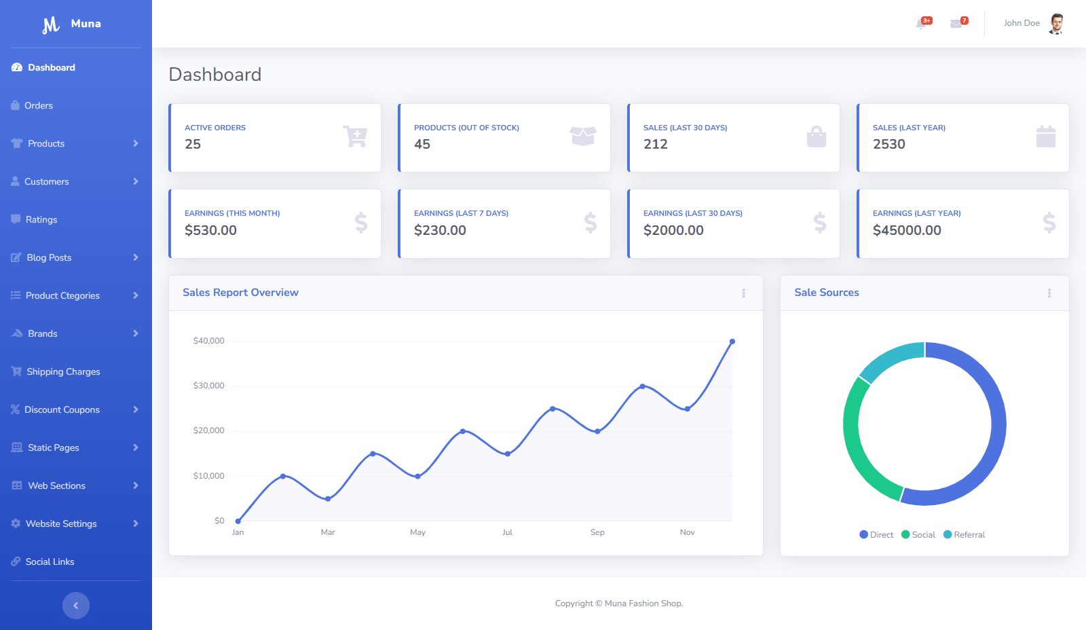The width and height of the screenshot is (1086, 630).
Task: Collapse the sidebar with the round arrow button
Action: tap(76, 606)
